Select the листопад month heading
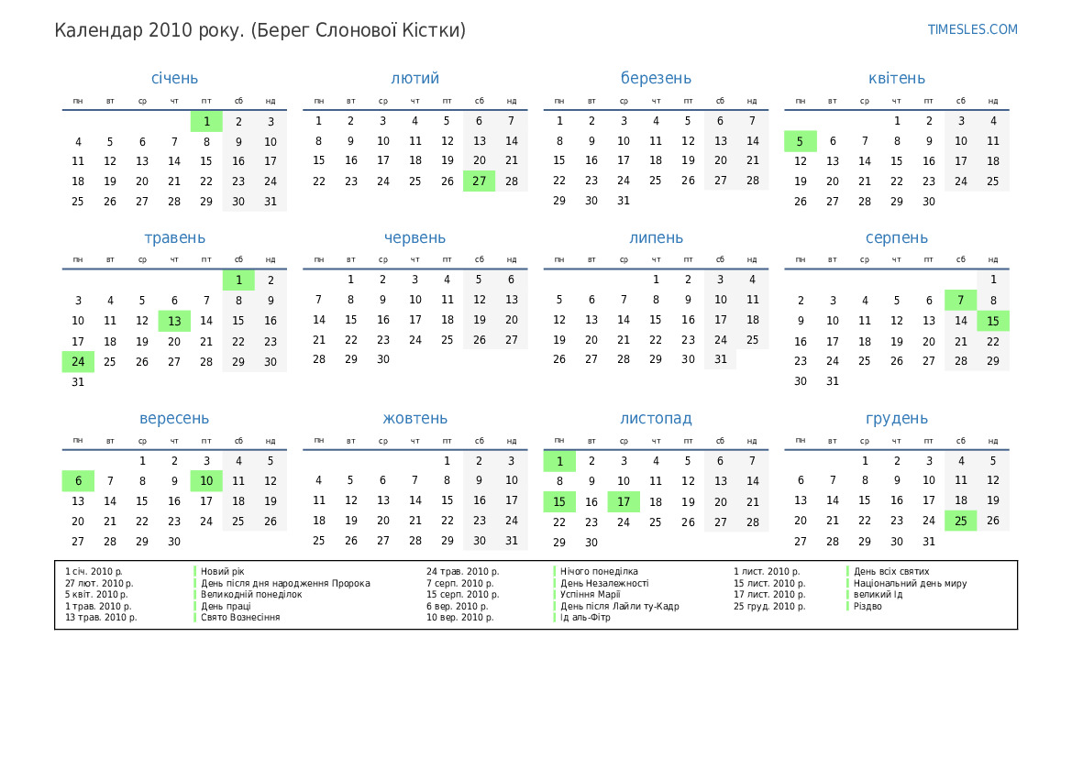Screen dimensions: 1072x758 [x=656, y=418]
